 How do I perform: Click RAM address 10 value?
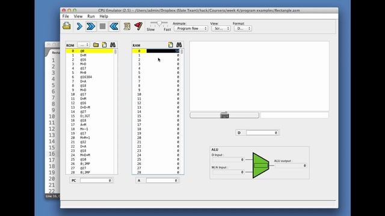[163, 94]
